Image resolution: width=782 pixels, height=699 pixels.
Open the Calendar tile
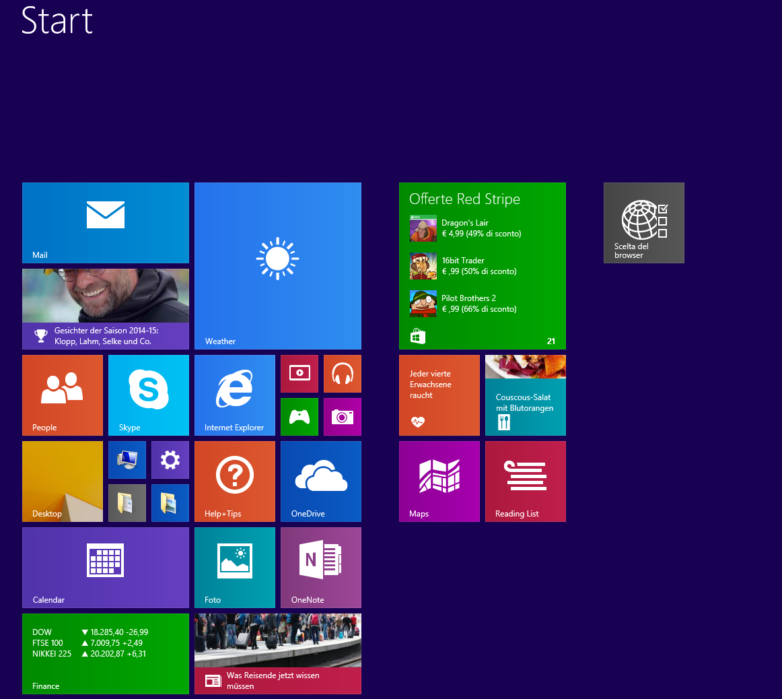pos(105,568)
